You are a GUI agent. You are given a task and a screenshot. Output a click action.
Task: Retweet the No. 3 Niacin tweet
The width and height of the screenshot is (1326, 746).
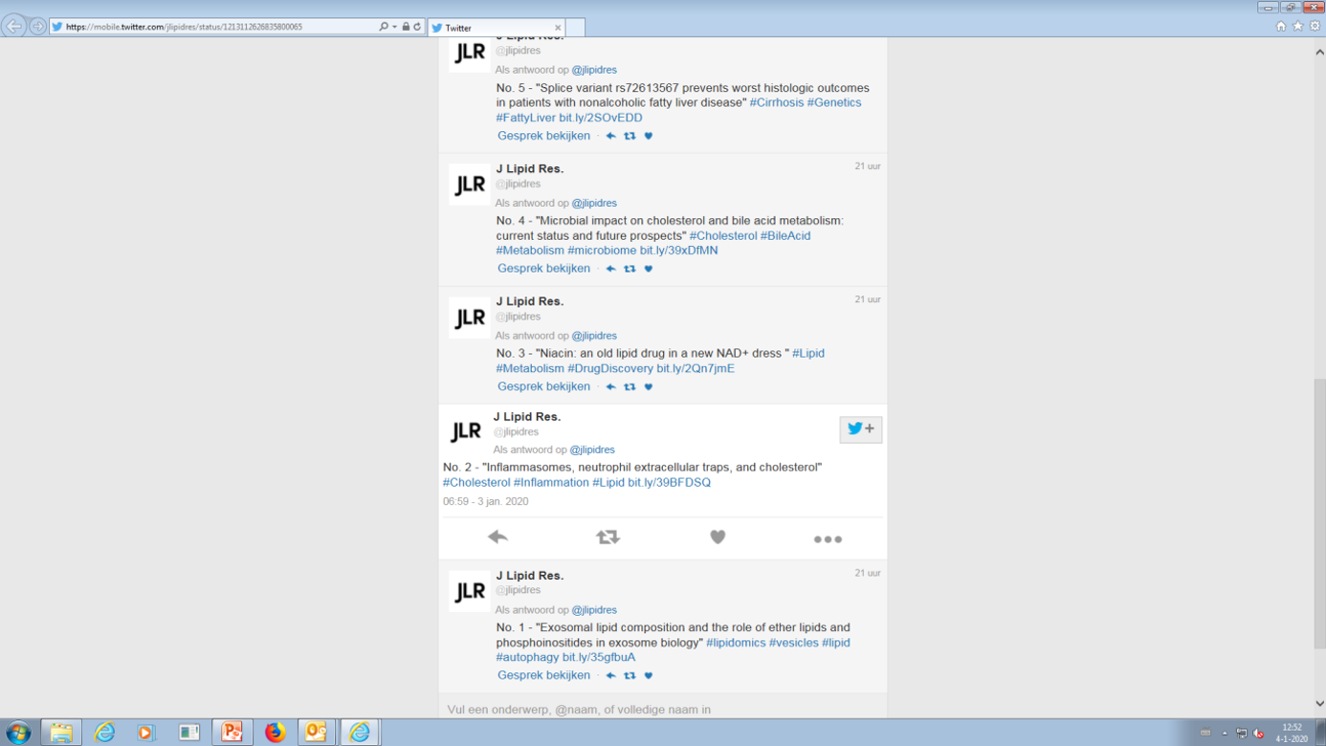(630, 387)
